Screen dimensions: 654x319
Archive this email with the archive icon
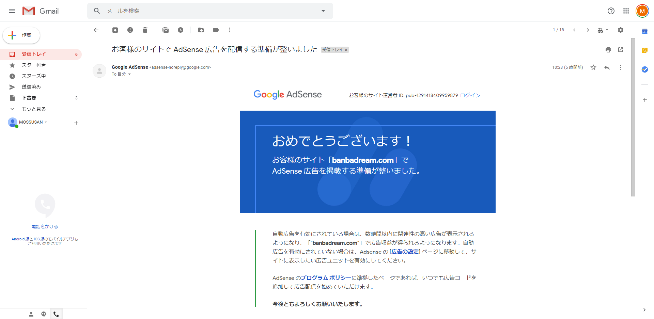(115, 30)
